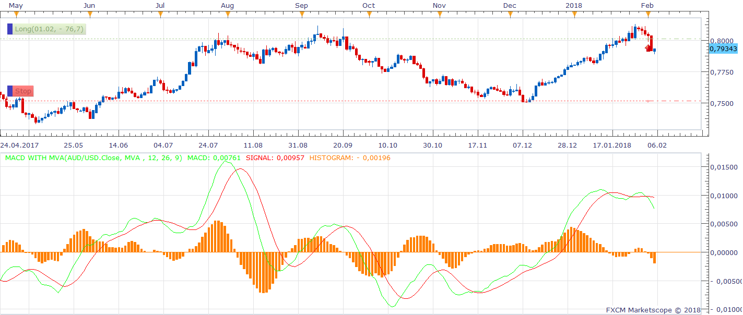This screenshot has width=743, height=315.
Task: Click the orange marker under Aug
Action: [228, 15]
